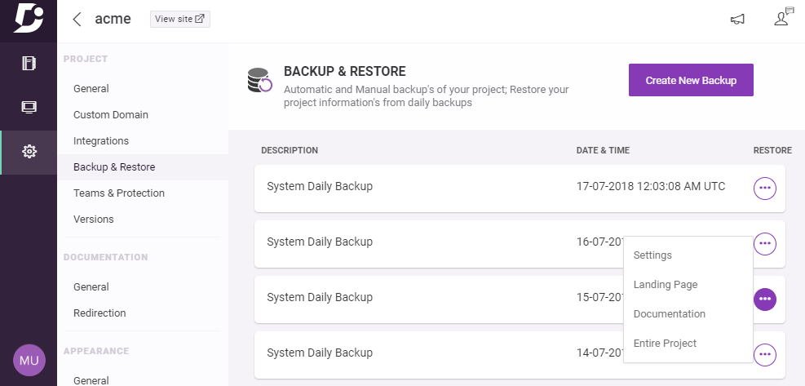Open the documentation book icon in sidebar
The width and height of the screenshot is (805, 386).
pyautogui.click(x=29, y=63)
